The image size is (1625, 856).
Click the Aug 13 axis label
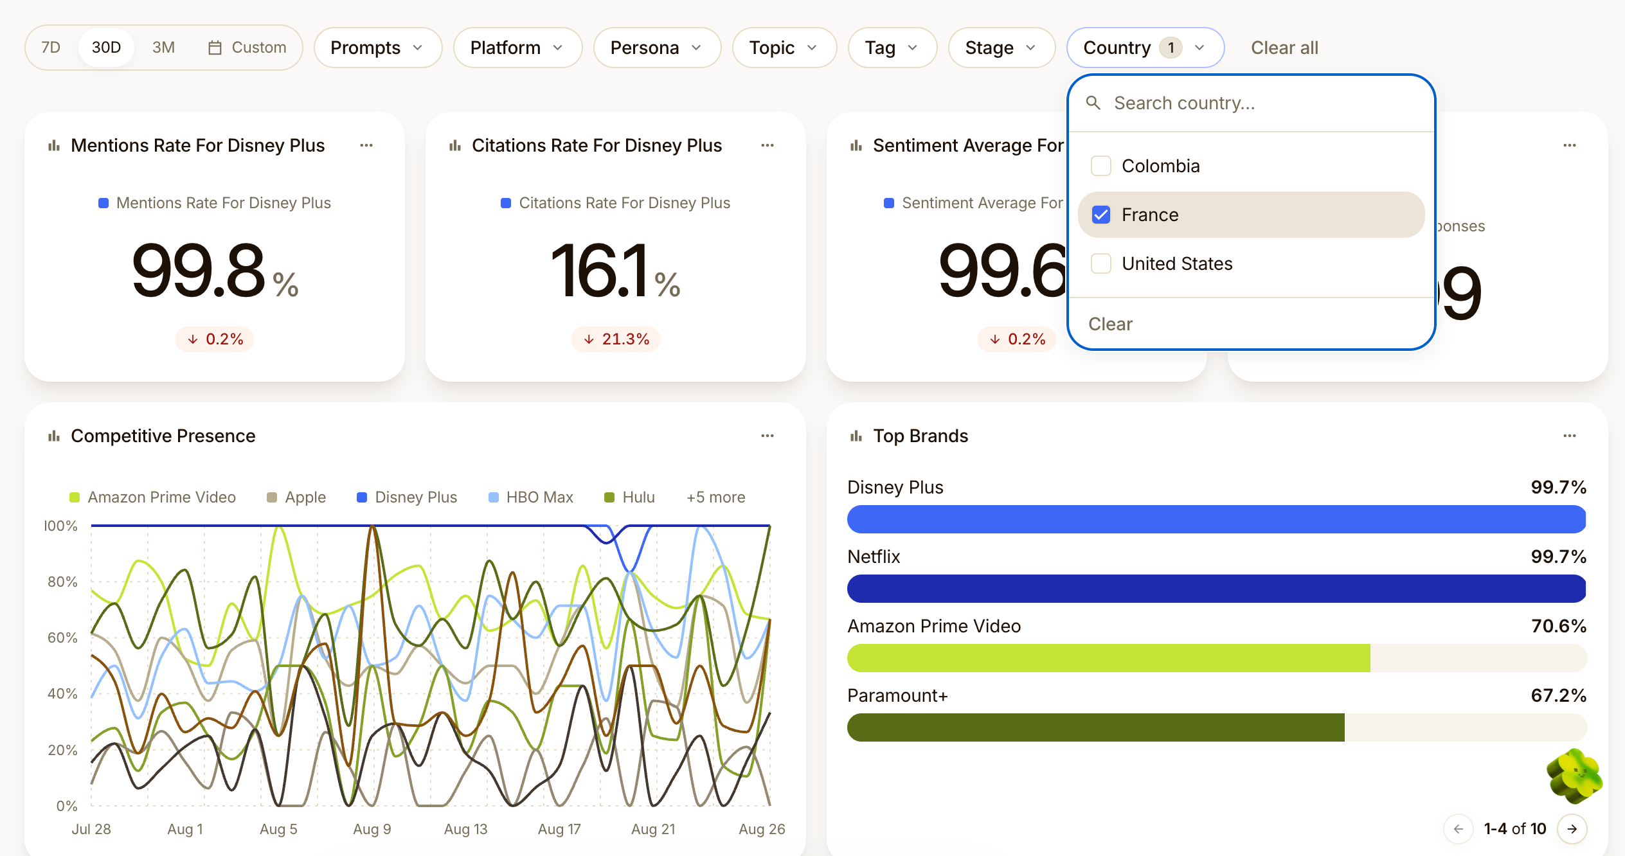[x=466, y=830]
